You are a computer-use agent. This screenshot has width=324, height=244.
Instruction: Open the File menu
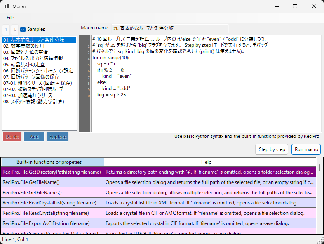point(10,18)
